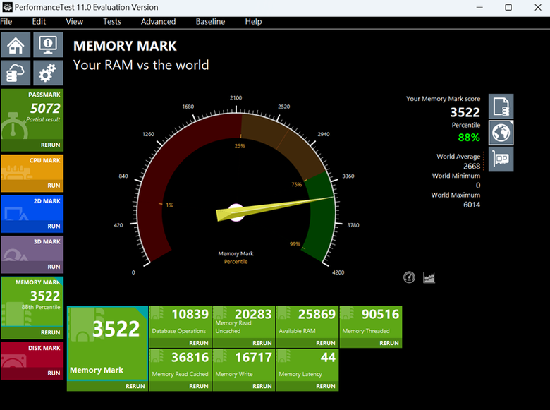This screenshot has height=410, width=550.
Task: Select the Memory Read Uncached 20283 tile
Action: tap(244, 322)
